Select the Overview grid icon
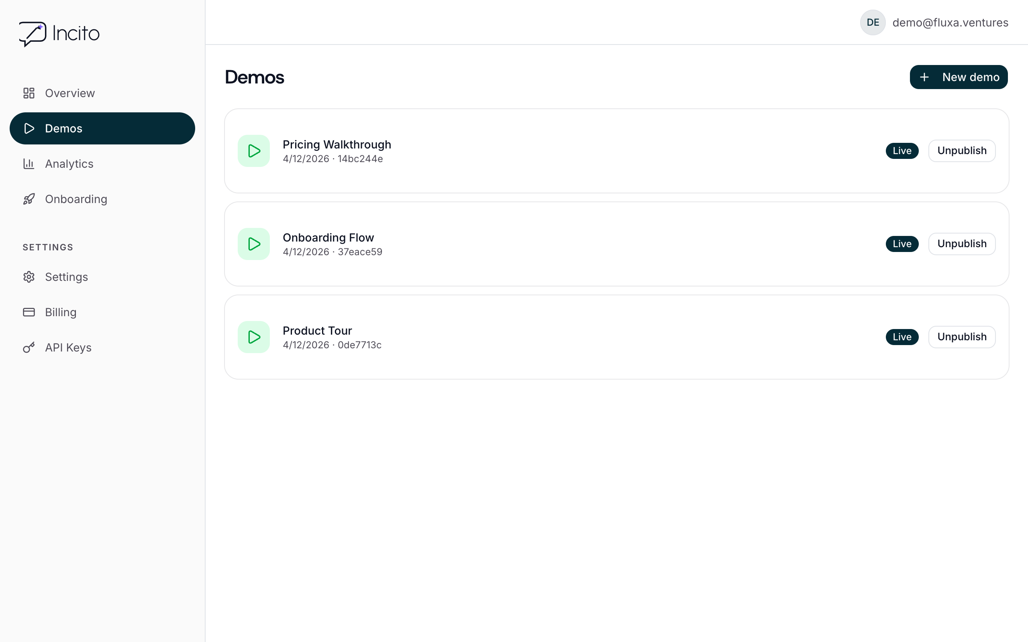The height and width of the screenshot is (642, 1028). coord(29,93)
